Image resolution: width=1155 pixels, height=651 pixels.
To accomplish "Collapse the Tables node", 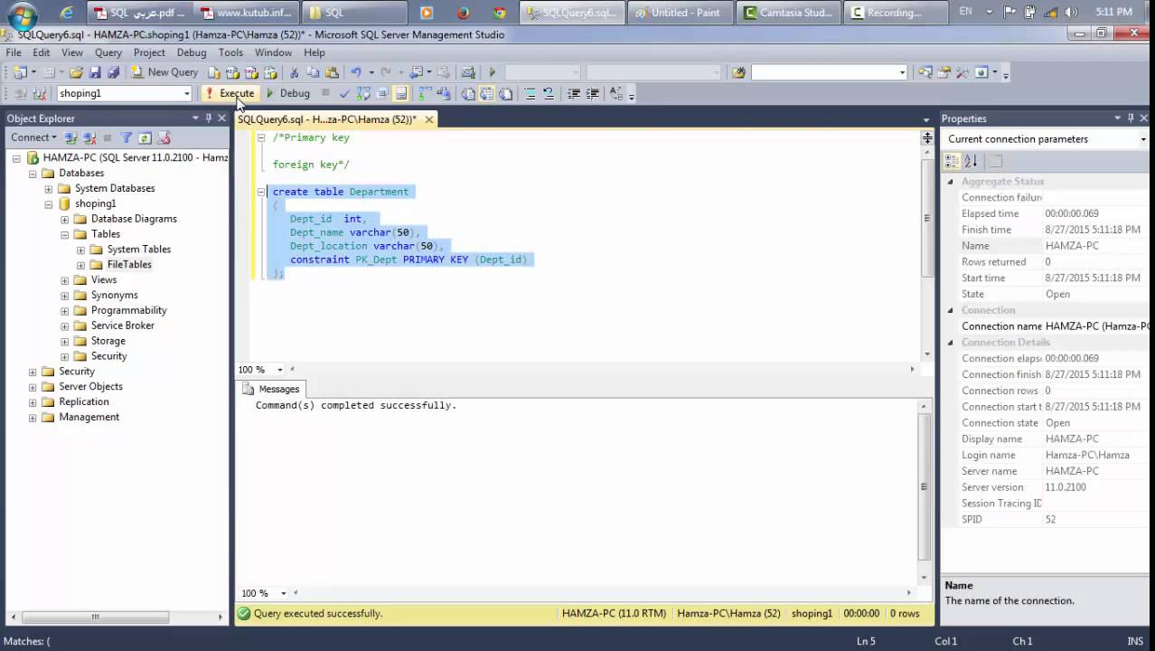I will click(64, 235).
